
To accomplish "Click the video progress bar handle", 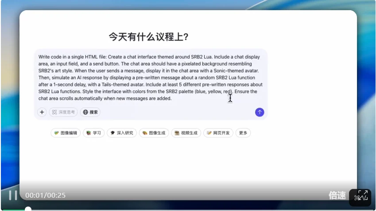I will [28, 209].
